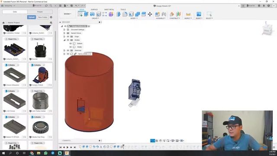The image size is (277, 156).
Task: Activate root component radio button
Action: [x=89, y=26]
